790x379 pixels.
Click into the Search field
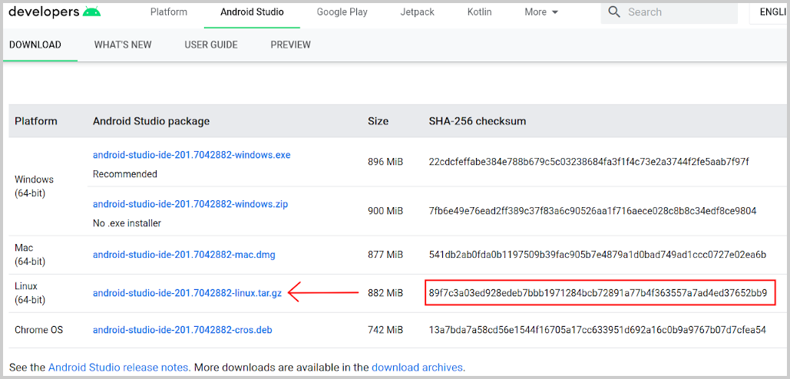coord(669,12)
